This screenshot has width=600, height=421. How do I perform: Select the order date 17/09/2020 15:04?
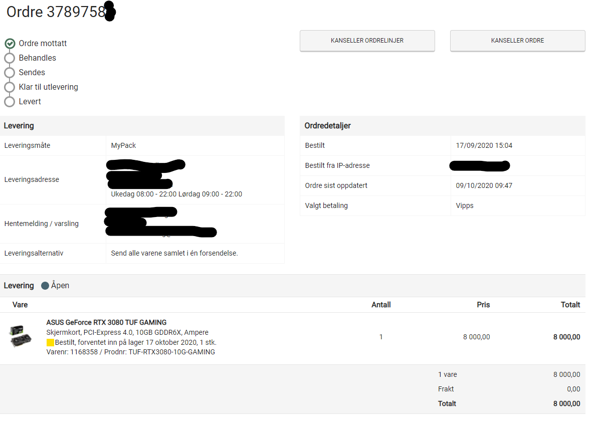(x=484, y=145)
